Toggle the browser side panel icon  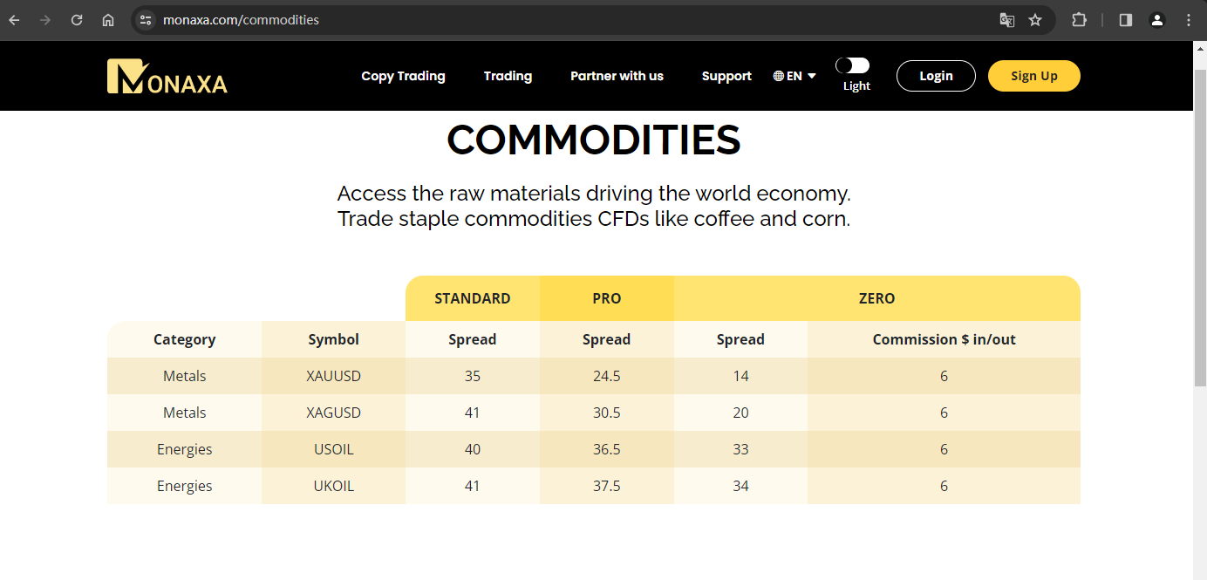1126,20
